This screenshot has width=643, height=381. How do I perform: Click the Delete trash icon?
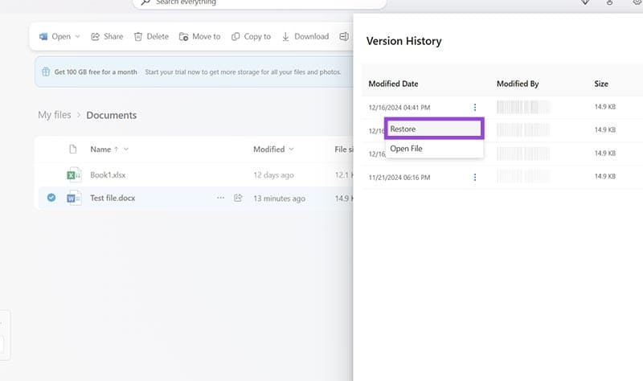(x=138, y=36)
